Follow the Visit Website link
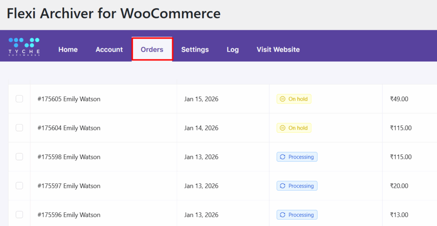The image size is (437, 226). (278, 49)
